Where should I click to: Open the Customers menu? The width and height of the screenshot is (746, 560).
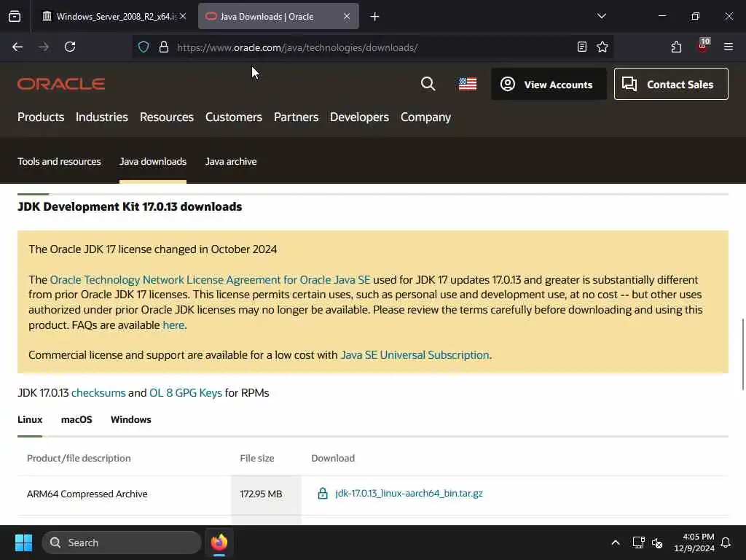(x=234, y=117)
